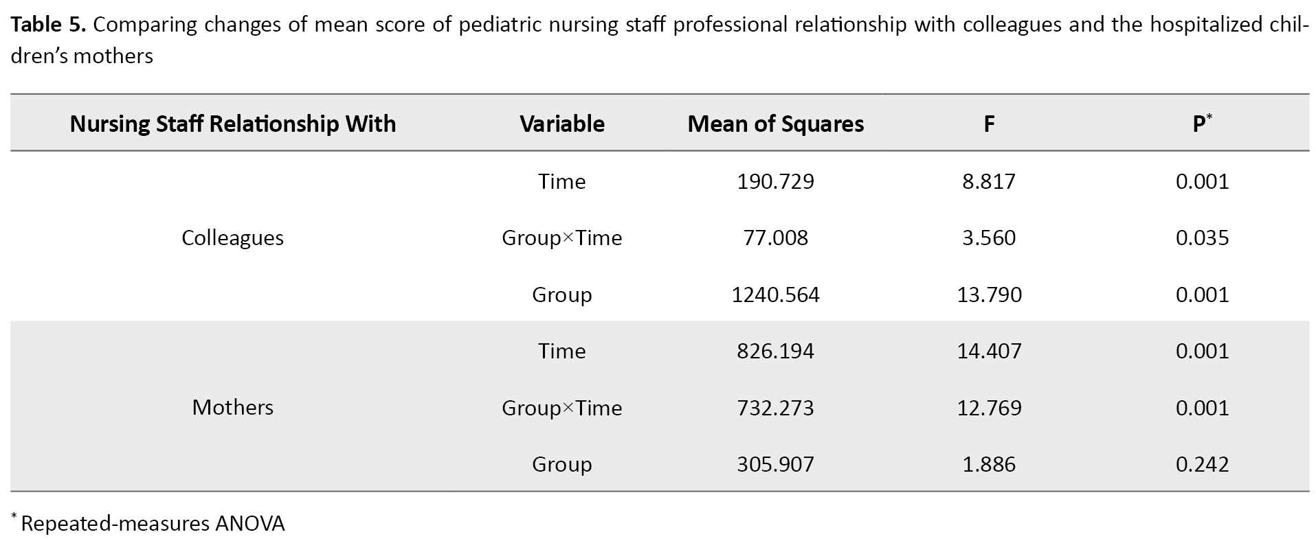Viewport: 1316px width, 541px height.
Task: Select the 1240.564 cell
Action: (775, 295)
